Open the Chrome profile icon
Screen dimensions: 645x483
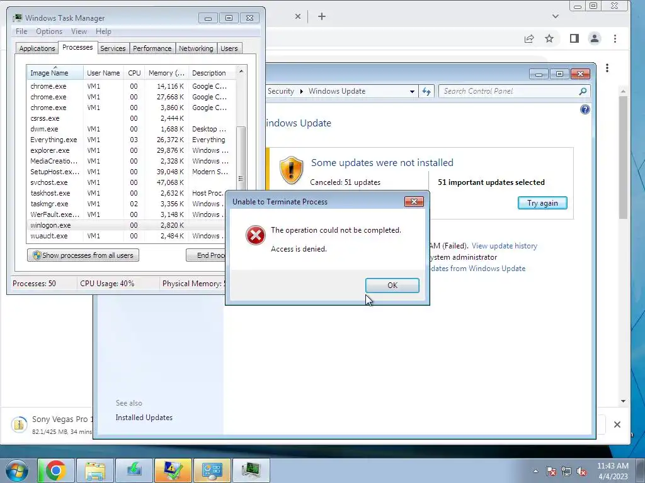pyautogui.click(x=595, y=38)
